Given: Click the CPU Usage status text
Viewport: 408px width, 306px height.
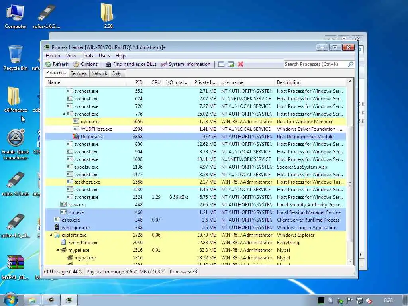Looking at the screenshot, I should [x=63, y=272].
